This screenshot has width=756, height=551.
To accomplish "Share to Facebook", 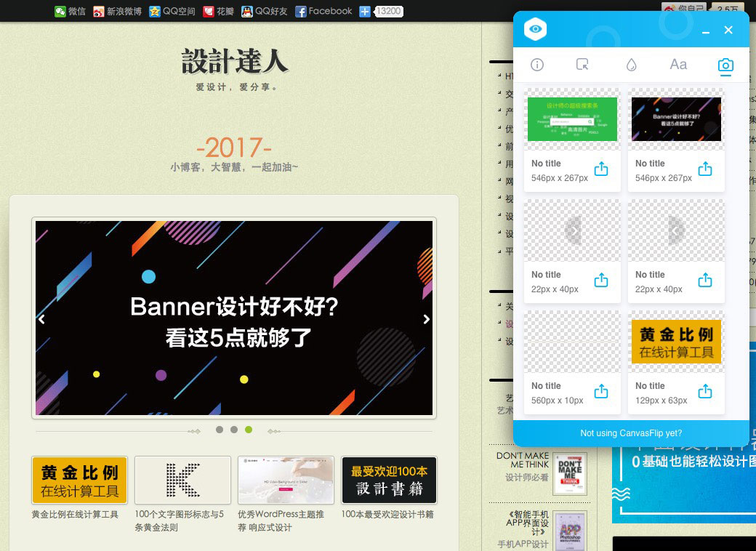I will [323, 11].
